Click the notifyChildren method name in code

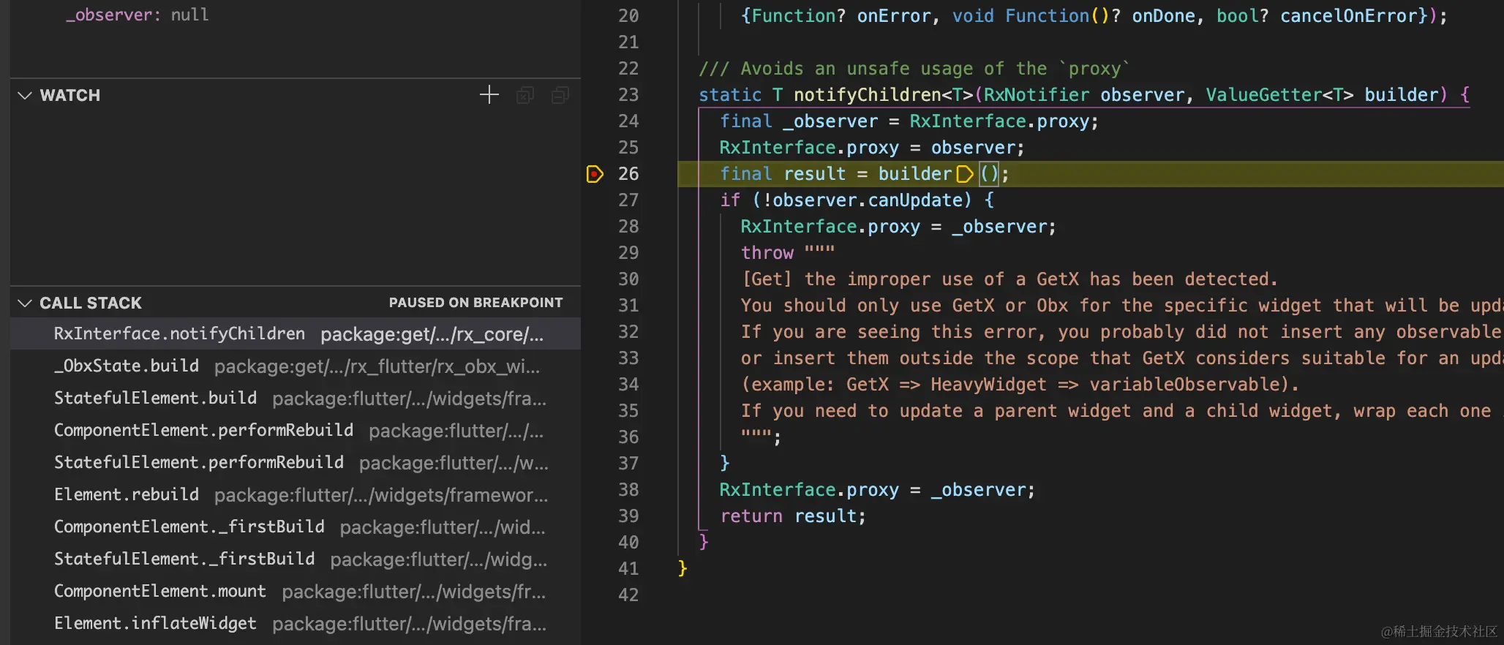pyautogui.click(x=867, y=95)
